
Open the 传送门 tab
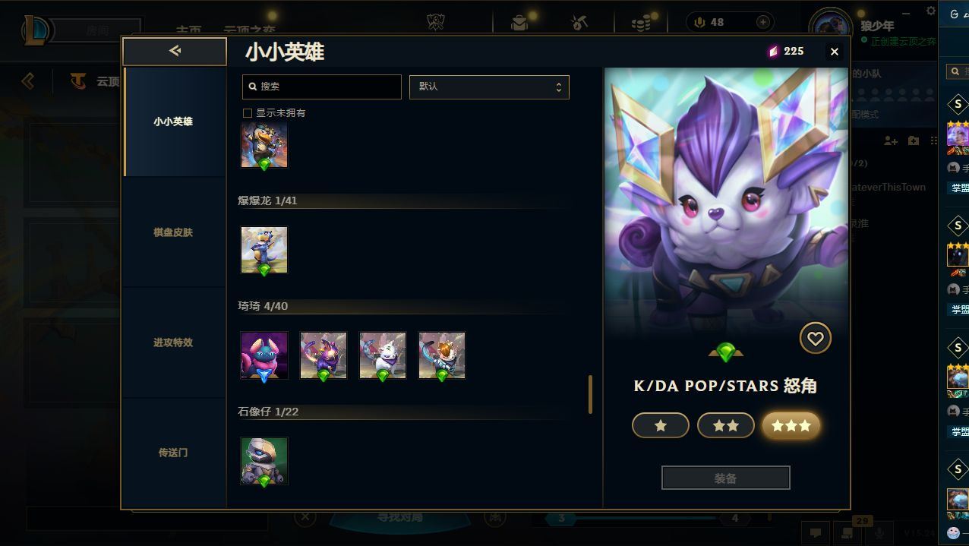click(173, 453)
